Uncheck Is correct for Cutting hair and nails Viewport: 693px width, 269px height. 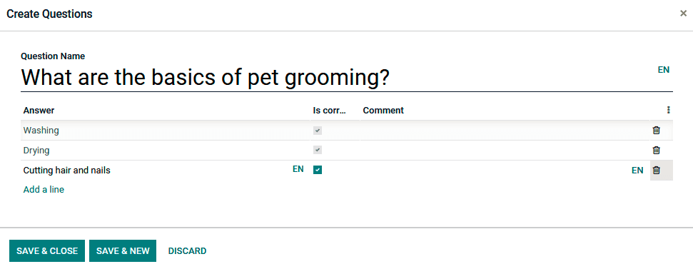tap(318, 170)
